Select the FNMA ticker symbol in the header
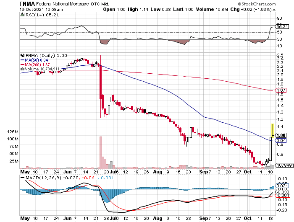 27,4
